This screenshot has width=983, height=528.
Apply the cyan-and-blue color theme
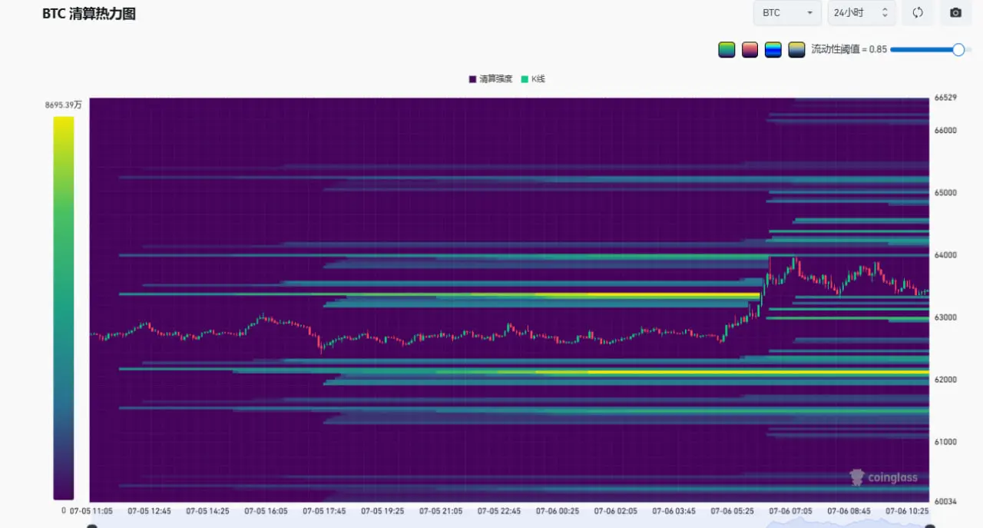point(773,49)
